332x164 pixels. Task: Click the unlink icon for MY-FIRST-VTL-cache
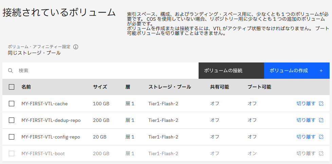click(x=321, y=104)
